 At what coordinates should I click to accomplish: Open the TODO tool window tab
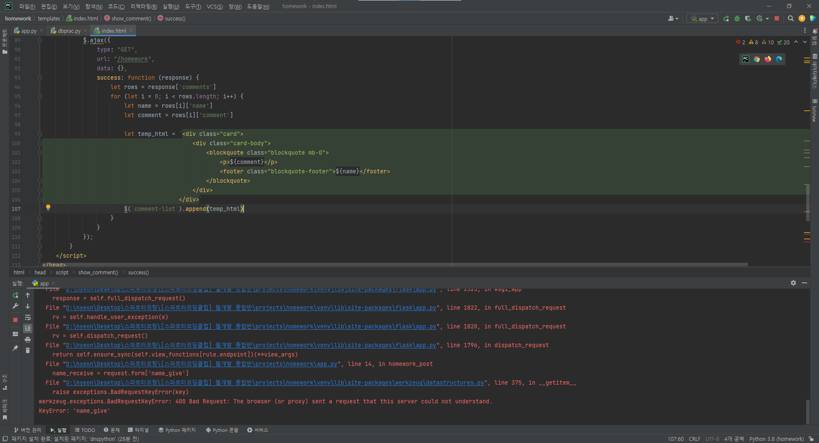pyautogui.click(x=84, y=430)
